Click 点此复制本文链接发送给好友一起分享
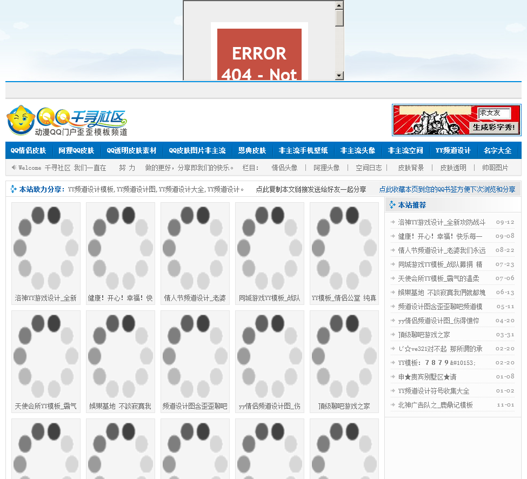Image resolution: width=527 pixels, height=479 pixels. tap(311, 189)
